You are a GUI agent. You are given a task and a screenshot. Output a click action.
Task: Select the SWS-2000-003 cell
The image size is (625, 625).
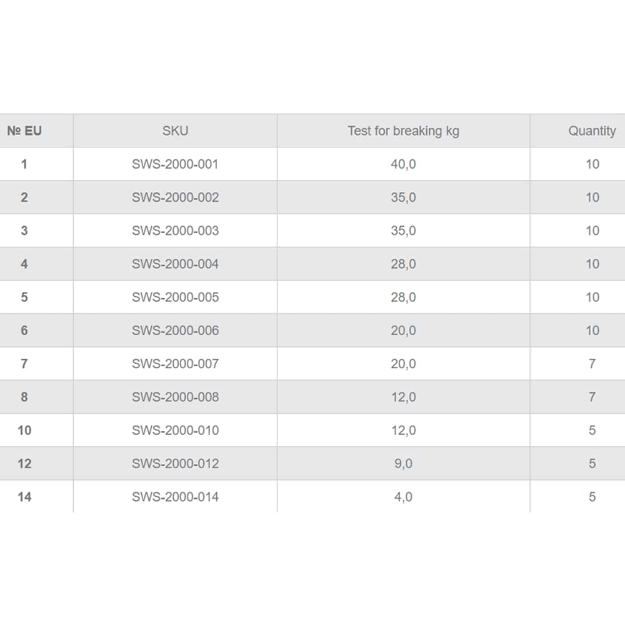pyautogui.click(x=175, y=231)
